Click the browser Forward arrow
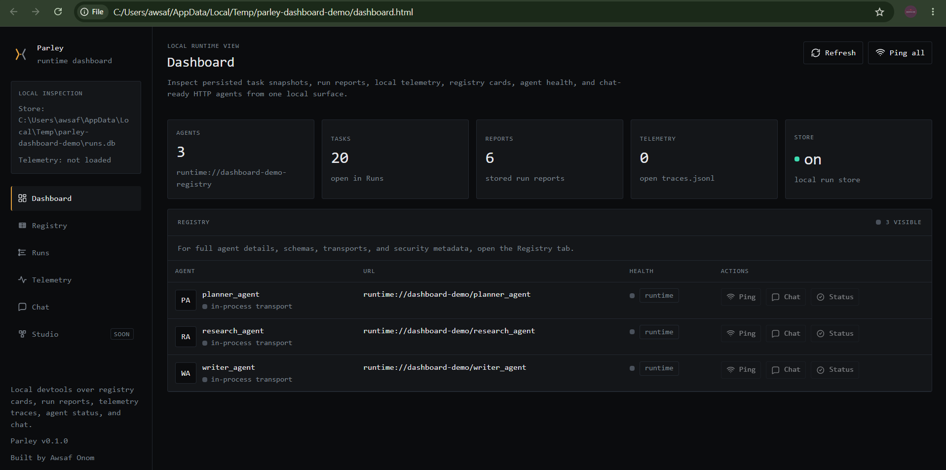946x470 pixels. coord(36,12)
